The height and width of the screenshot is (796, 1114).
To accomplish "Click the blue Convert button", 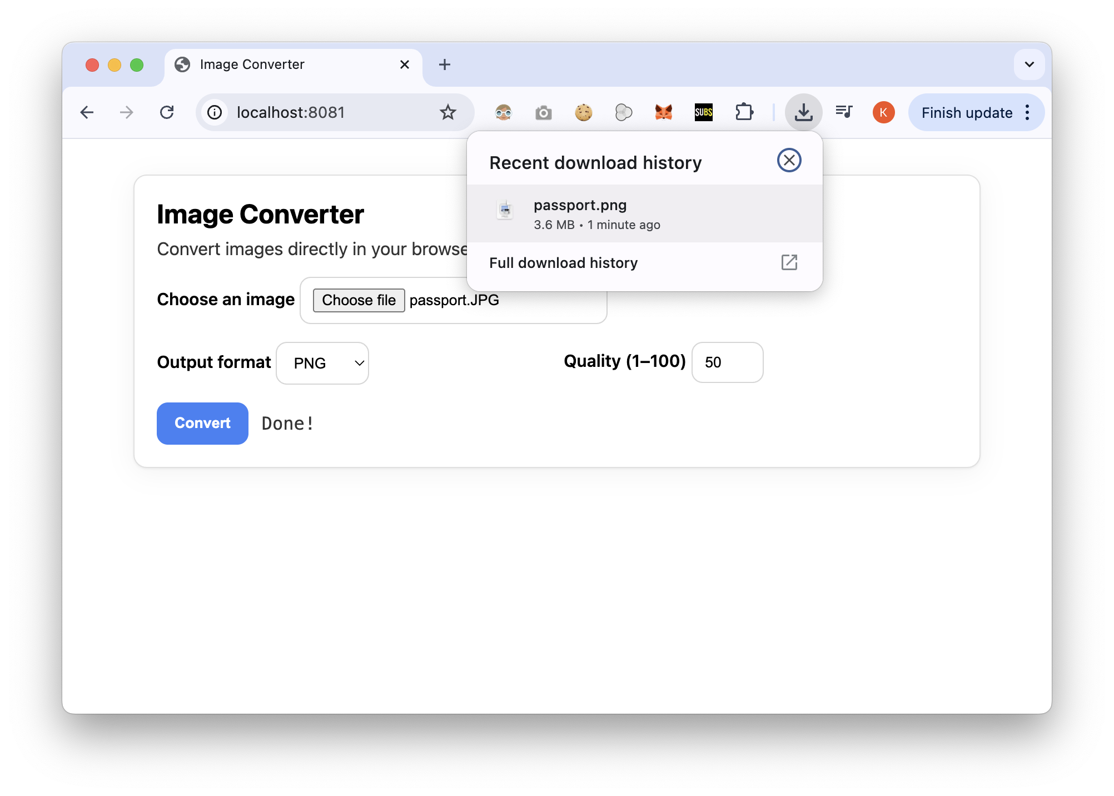I will coord(202,424).
